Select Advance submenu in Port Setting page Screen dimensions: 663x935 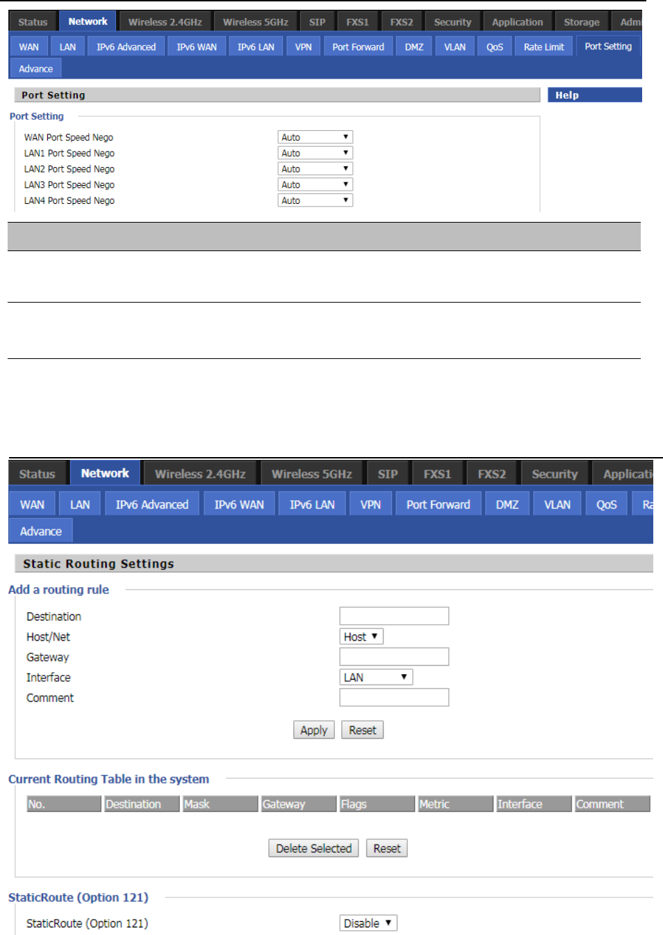pyautogui.click(x=36, y=68)
